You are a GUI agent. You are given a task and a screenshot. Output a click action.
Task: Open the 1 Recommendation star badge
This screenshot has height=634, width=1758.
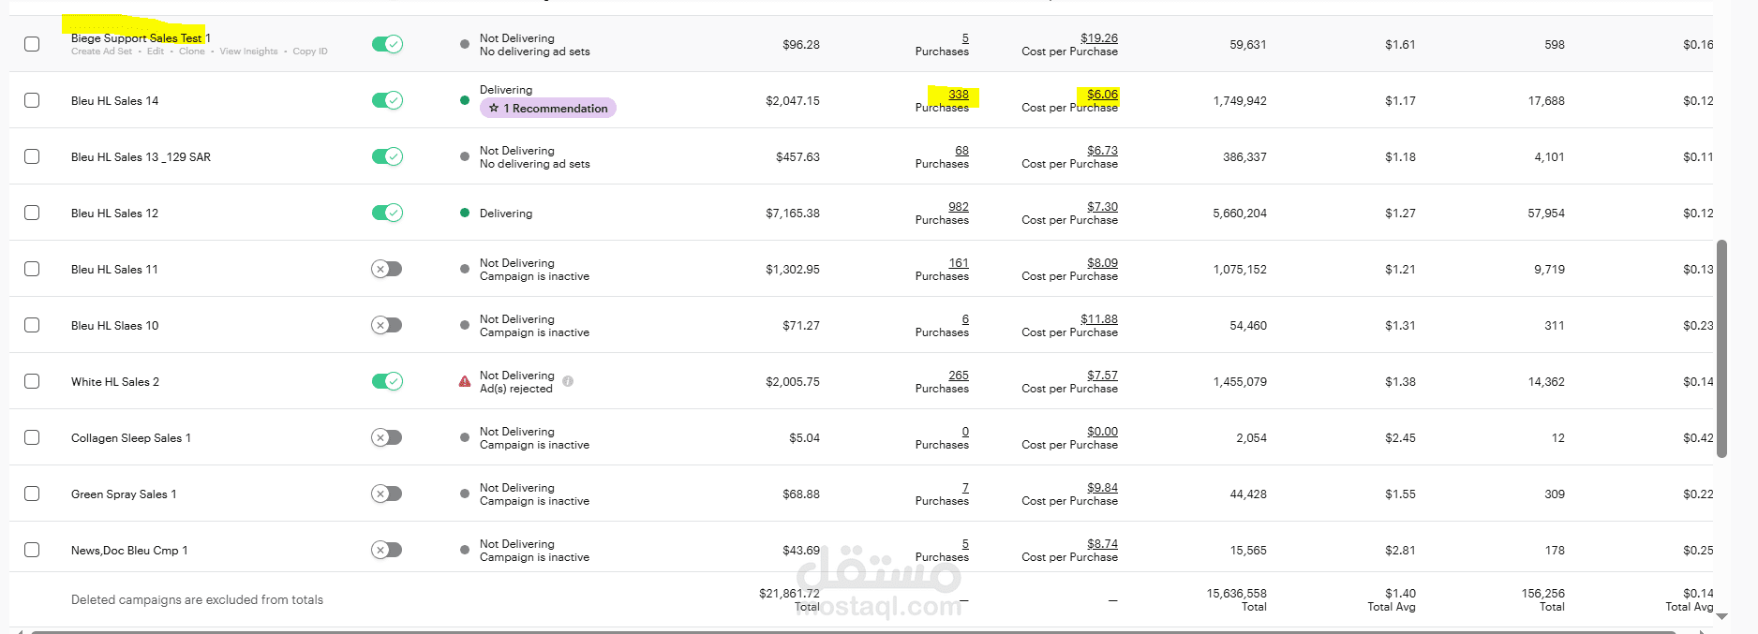click(x=548, y=109)
